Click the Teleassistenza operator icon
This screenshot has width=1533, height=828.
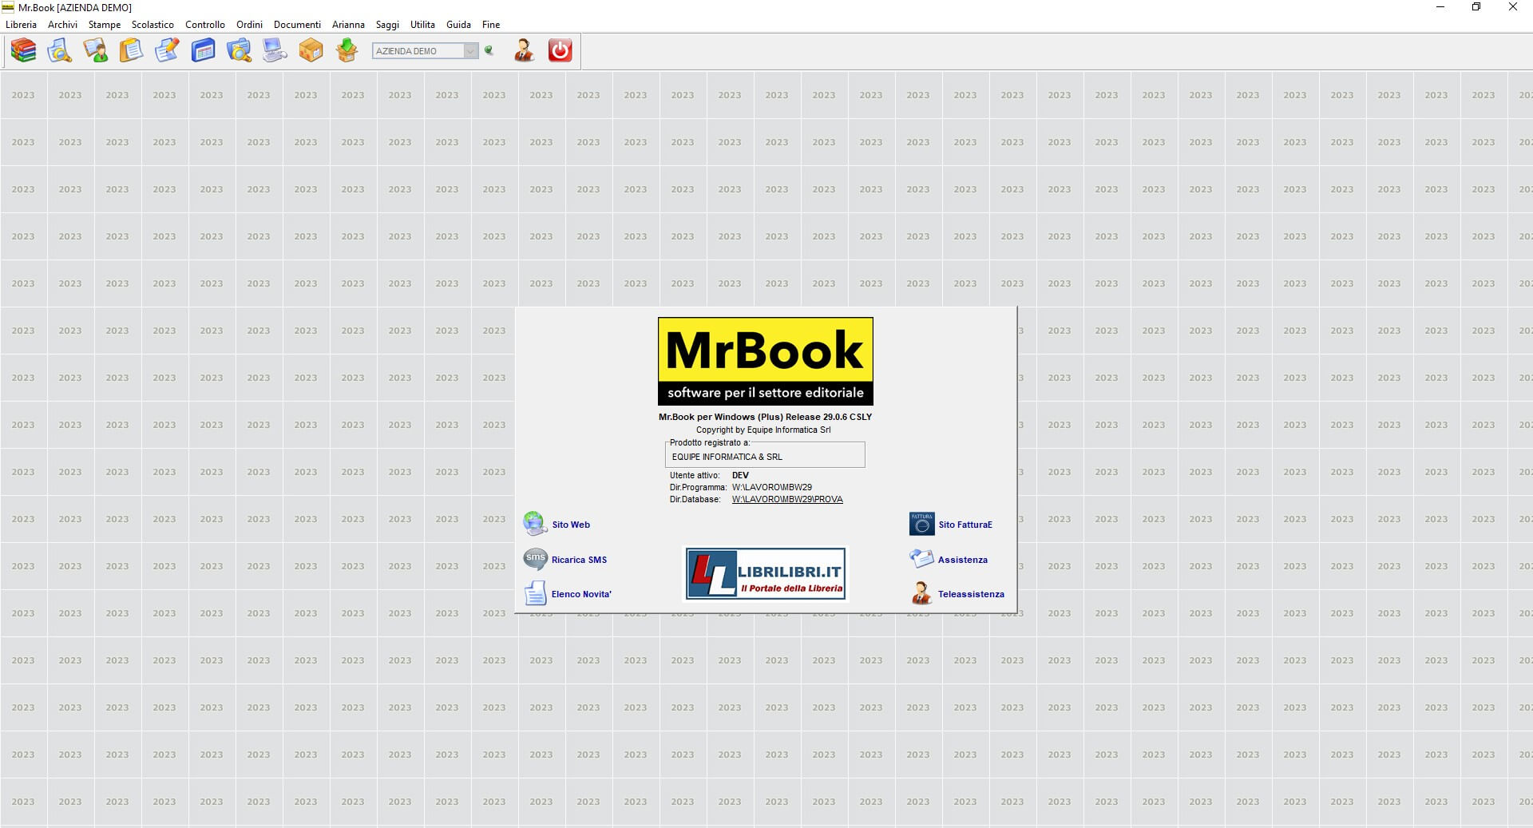coord(921,593)
